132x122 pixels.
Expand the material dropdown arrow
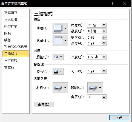[65, 88]
